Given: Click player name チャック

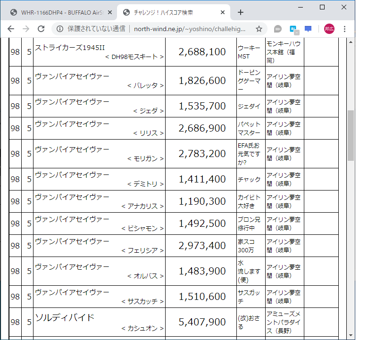Looking at the screenshot, I should coord(249,180).
